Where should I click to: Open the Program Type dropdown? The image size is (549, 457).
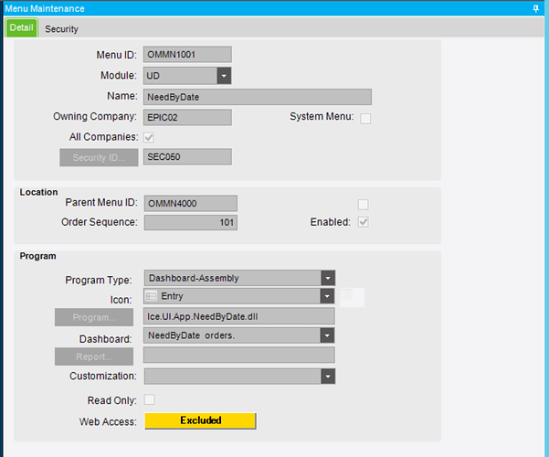coord(328,278)
